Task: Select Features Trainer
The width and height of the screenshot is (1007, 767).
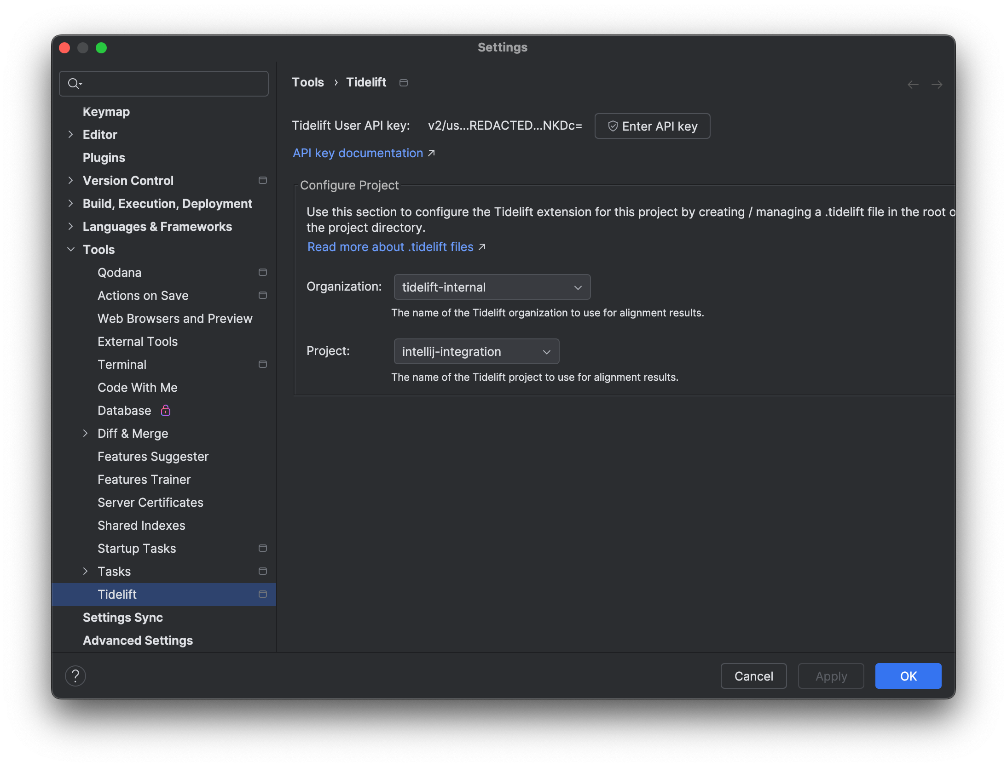Action: [144, 480]
